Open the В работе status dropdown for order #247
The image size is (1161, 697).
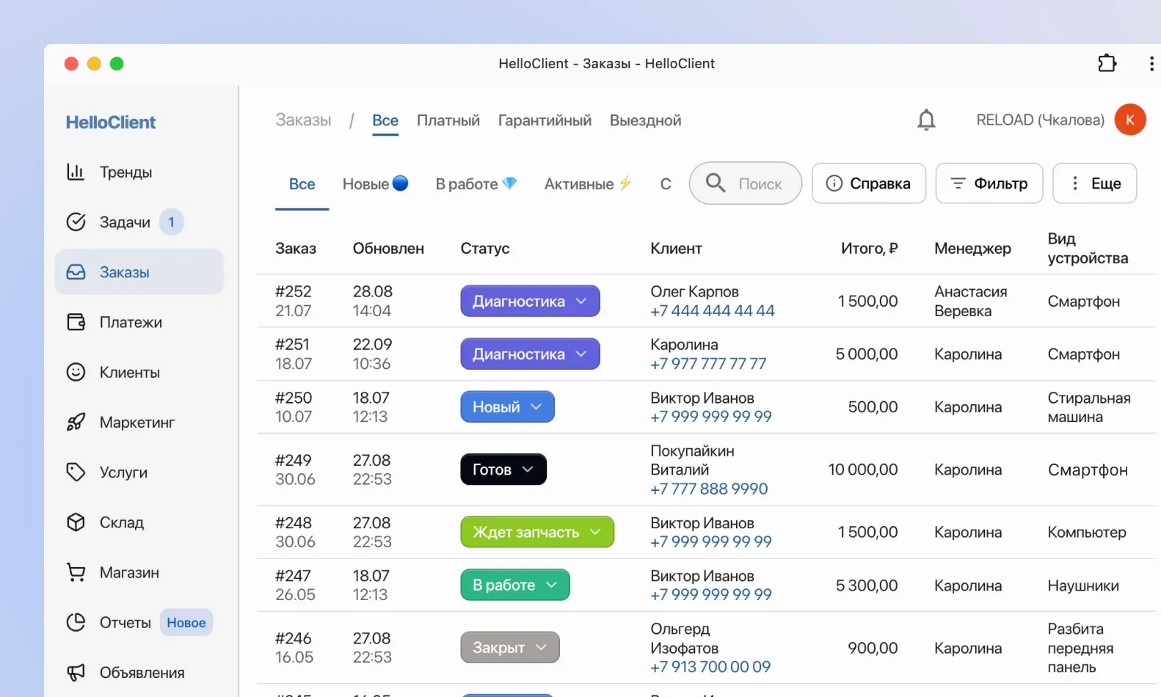point(515,585)
